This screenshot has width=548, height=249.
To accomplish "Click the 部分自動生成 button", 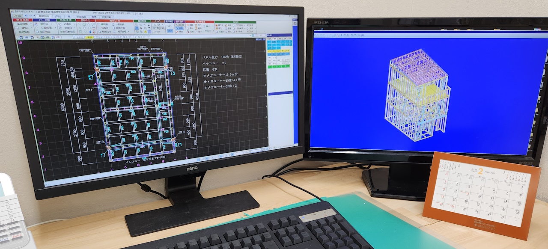I will (68, 32).
